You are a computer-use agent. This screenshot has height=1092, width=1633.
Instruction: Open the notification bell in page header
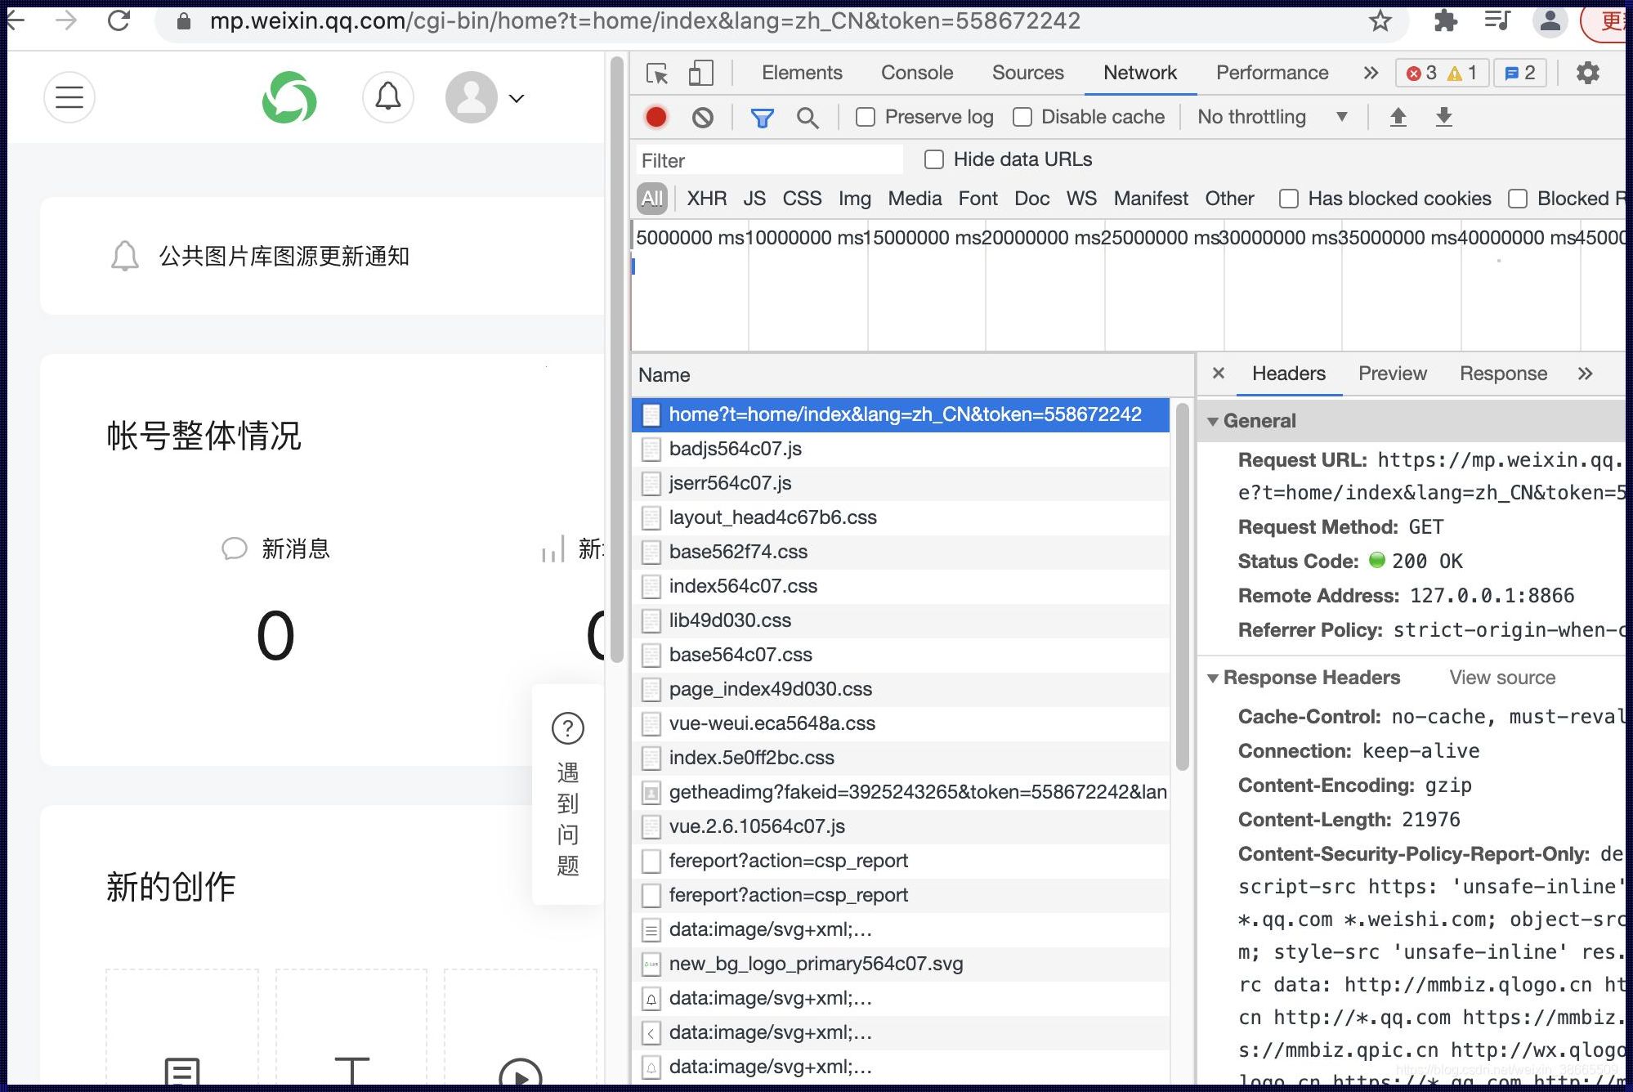pyautogui.click(x=388, y=97)
